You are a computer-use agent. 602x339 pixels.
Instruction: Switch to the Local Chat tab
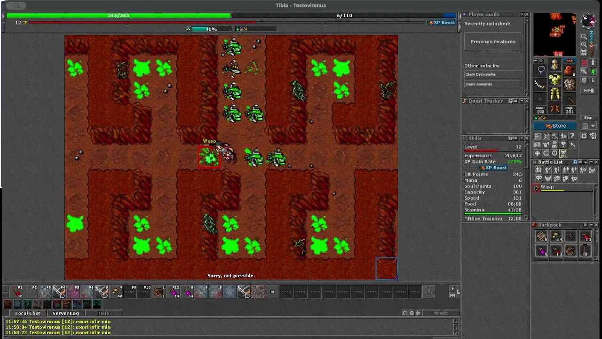(28, 313)
